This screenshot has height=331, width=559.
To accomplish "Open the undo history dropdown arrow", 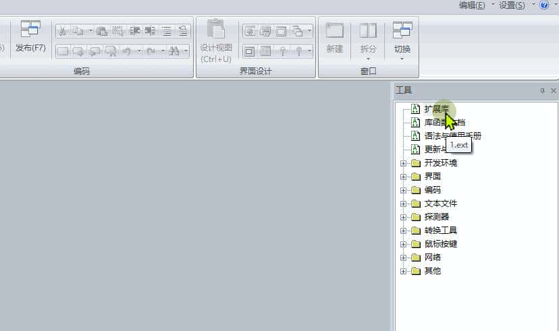I will coord(138,51).
